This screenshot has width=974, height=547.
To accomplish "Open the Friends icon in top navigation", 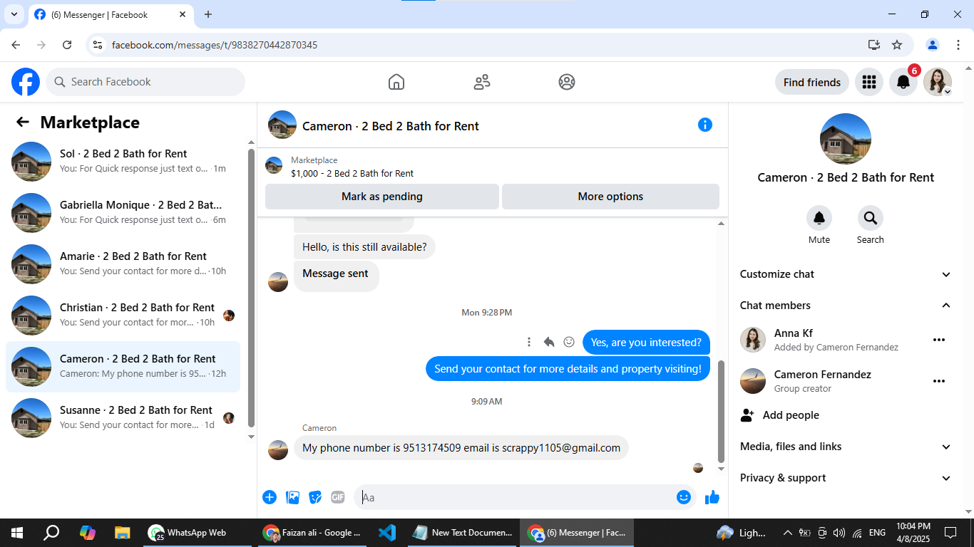I will tap(482, 82).
